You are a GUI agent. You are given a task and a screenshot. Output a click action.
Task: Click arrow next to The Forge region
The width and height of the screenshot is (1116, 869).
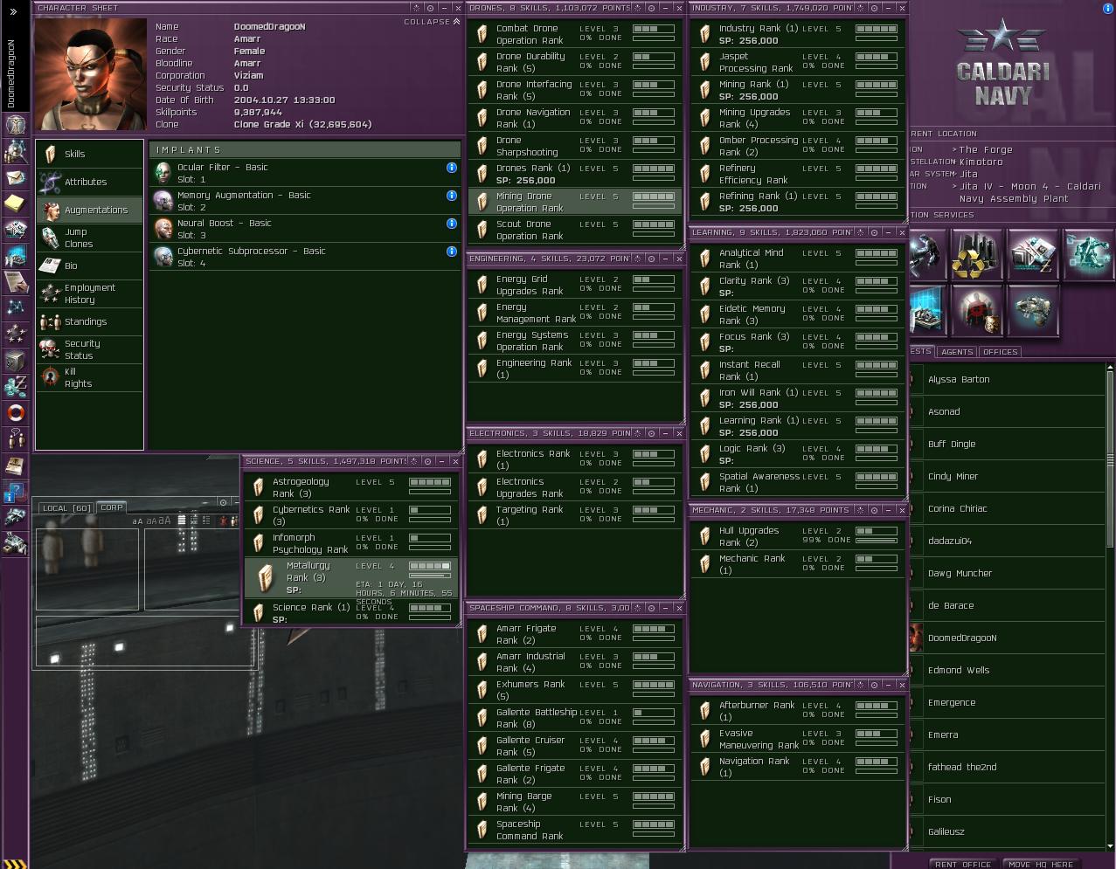click(x=955, y=150)
